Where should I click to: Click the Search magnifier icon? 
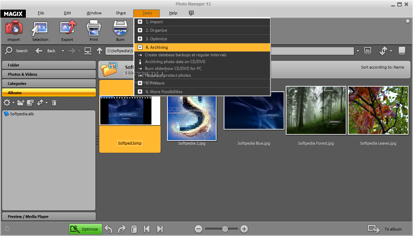pos(9,50)
